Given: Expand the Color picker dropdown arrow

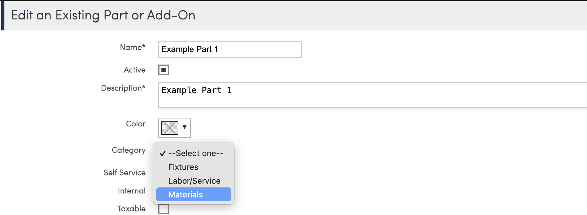Looking at the screenshot, I should pyautogui.click(x=185, y=127).
